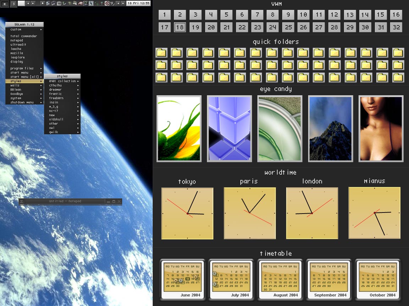Image resolution: width=409 pixels, height=306 pixels.
Task: Click the E button on the toolbar
Action: coord(5,4)
